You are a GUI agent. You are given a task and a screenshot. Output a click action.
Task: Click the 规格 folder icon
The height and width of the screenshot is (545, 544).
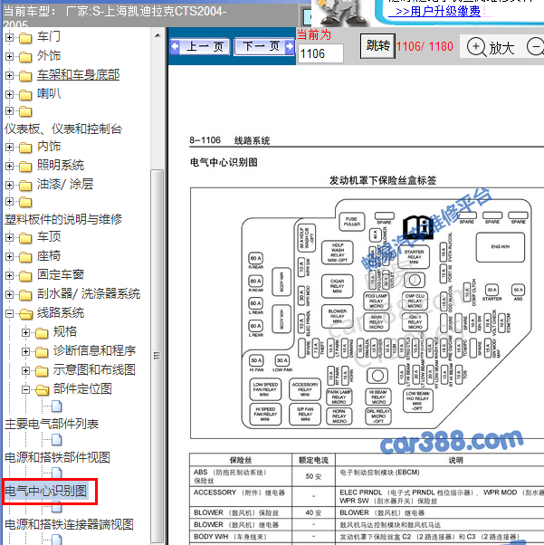coord(42,333)
